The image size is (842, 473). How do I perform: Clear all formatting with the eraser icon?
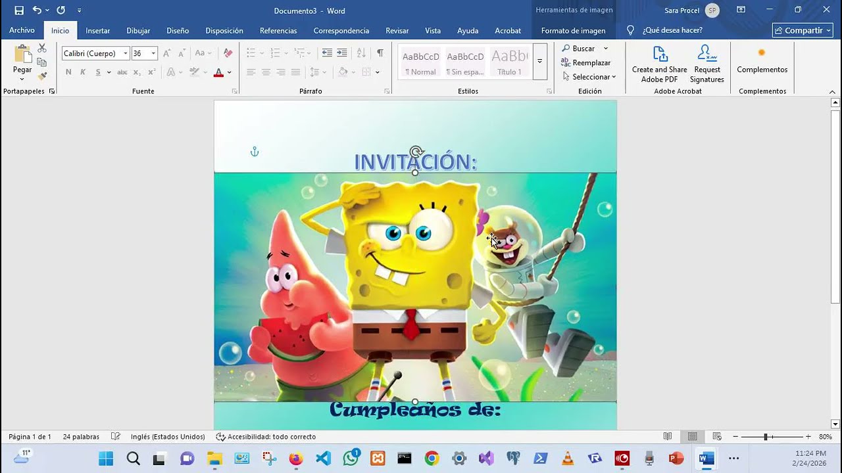coord(228,53)
